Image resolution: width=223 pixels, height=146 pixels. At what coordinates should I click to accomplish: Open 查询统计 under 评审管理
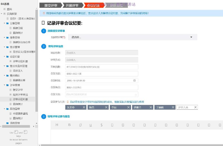[x=18, y=104]
